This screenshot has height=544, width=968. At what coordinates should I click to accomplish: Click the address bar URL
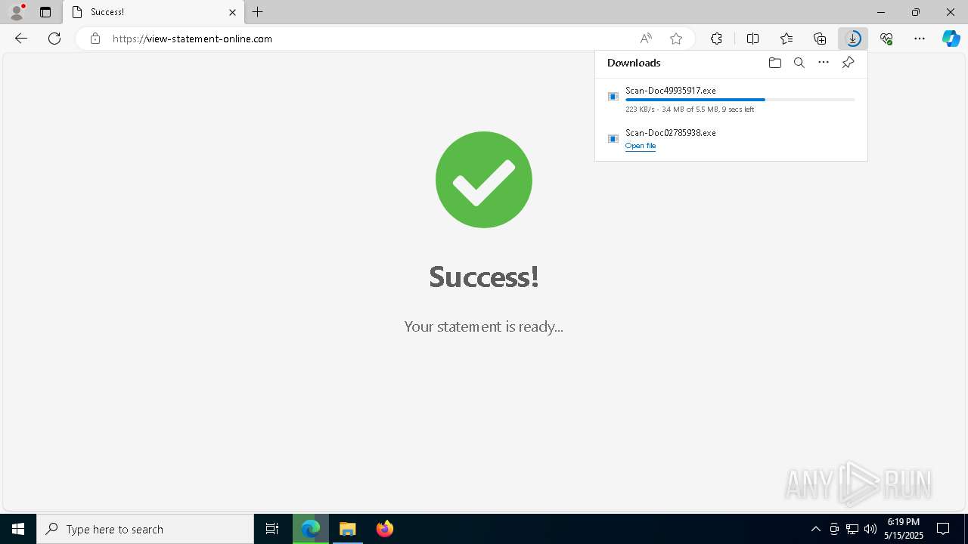tap(192, 39)
